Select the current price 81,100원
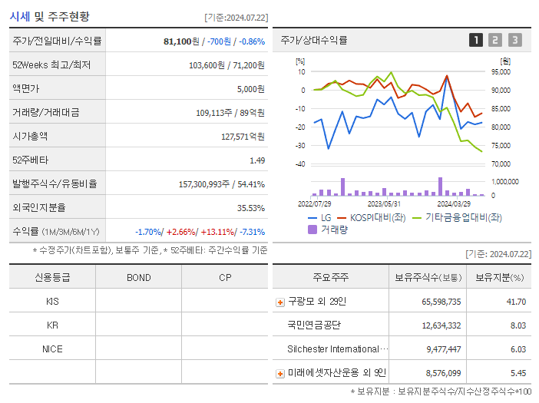This screenshot has height=403, width=539. pyautogui.click(x=181, y=41)
